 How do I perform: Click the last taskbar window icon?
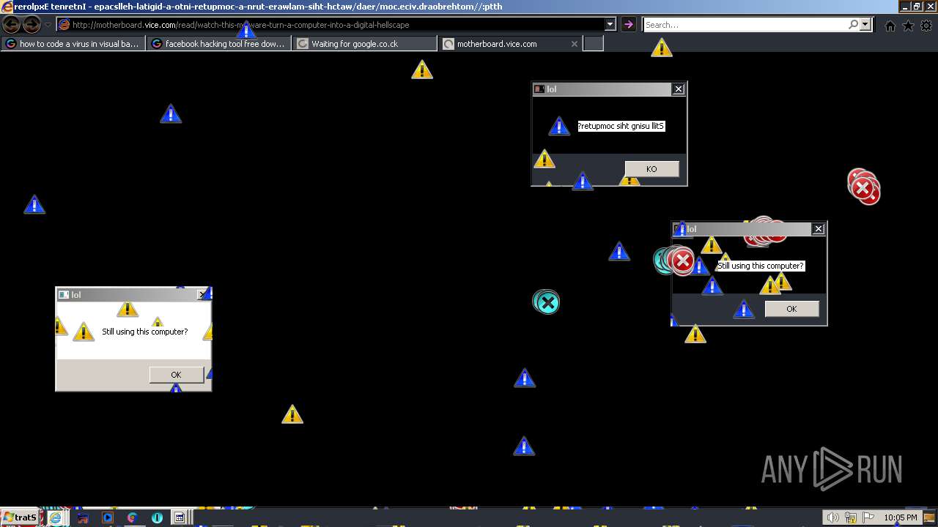(180, 517)
